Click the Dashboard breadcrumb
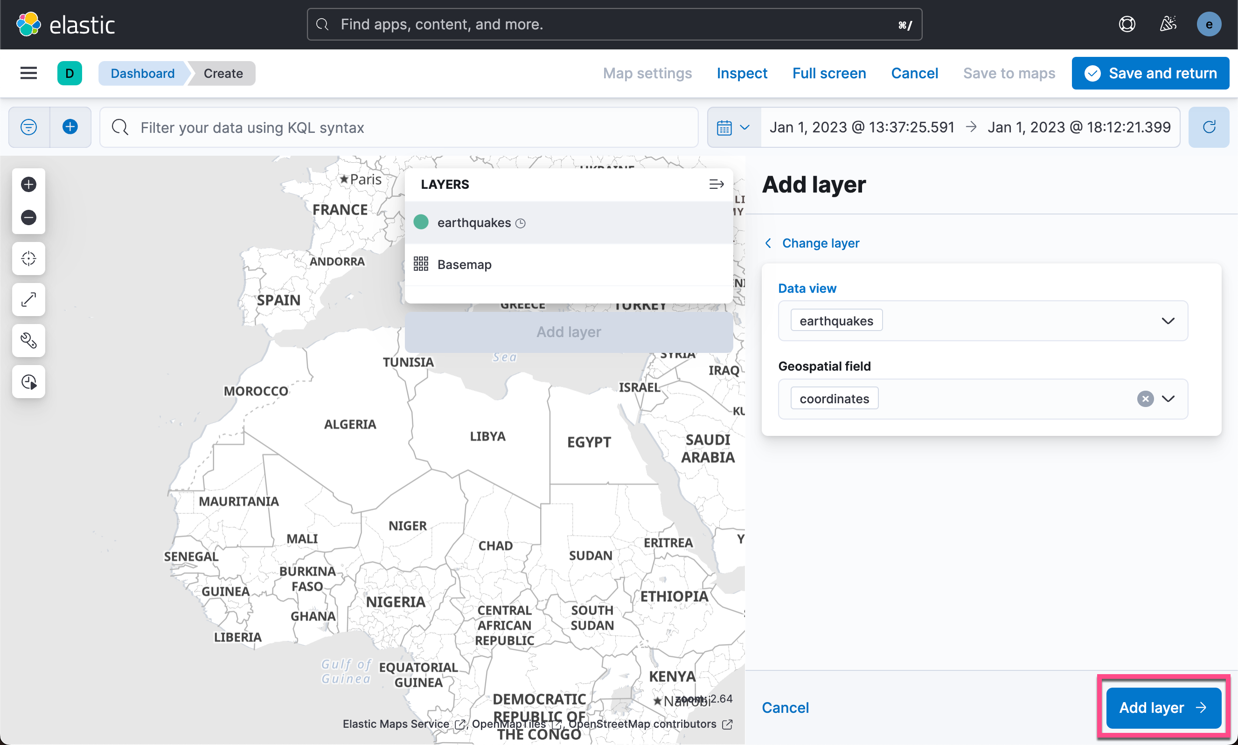 143,73
